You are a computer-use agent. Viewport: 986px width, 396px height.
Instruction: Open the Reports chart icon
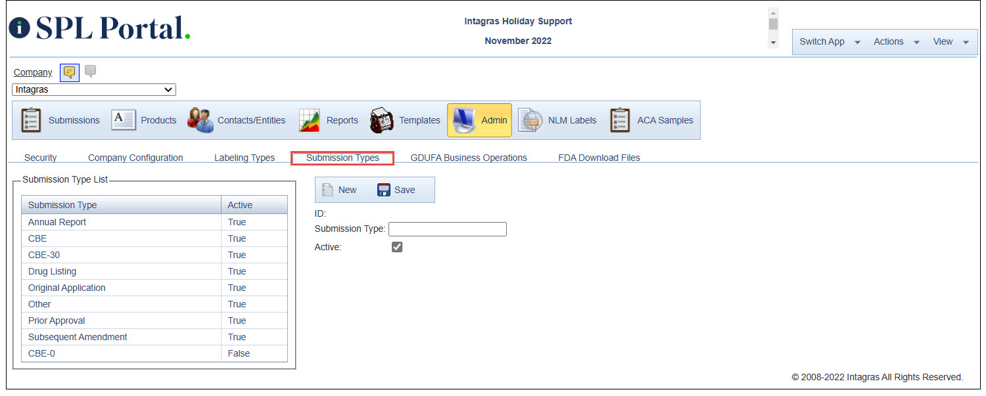pyautogui.click(x=309, y=120)
